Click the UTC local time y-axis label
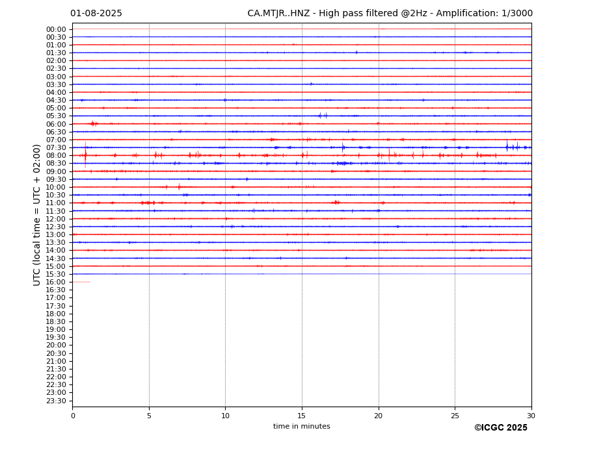 pyautogui.click(x=36, y=215)
